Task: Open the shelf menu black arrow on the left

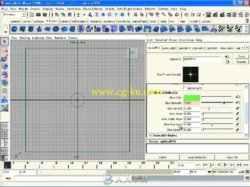Action: [6, 32]
